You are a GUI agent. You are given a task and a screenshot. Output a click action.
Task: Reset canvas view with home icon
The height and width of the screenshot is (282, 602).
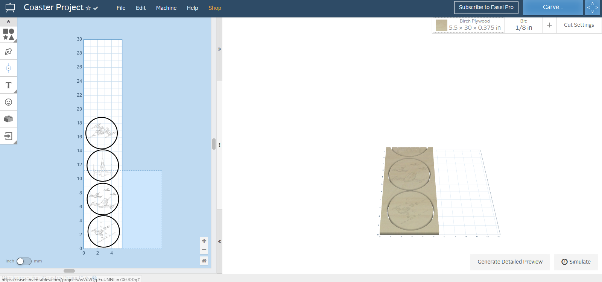click(204, 261)
